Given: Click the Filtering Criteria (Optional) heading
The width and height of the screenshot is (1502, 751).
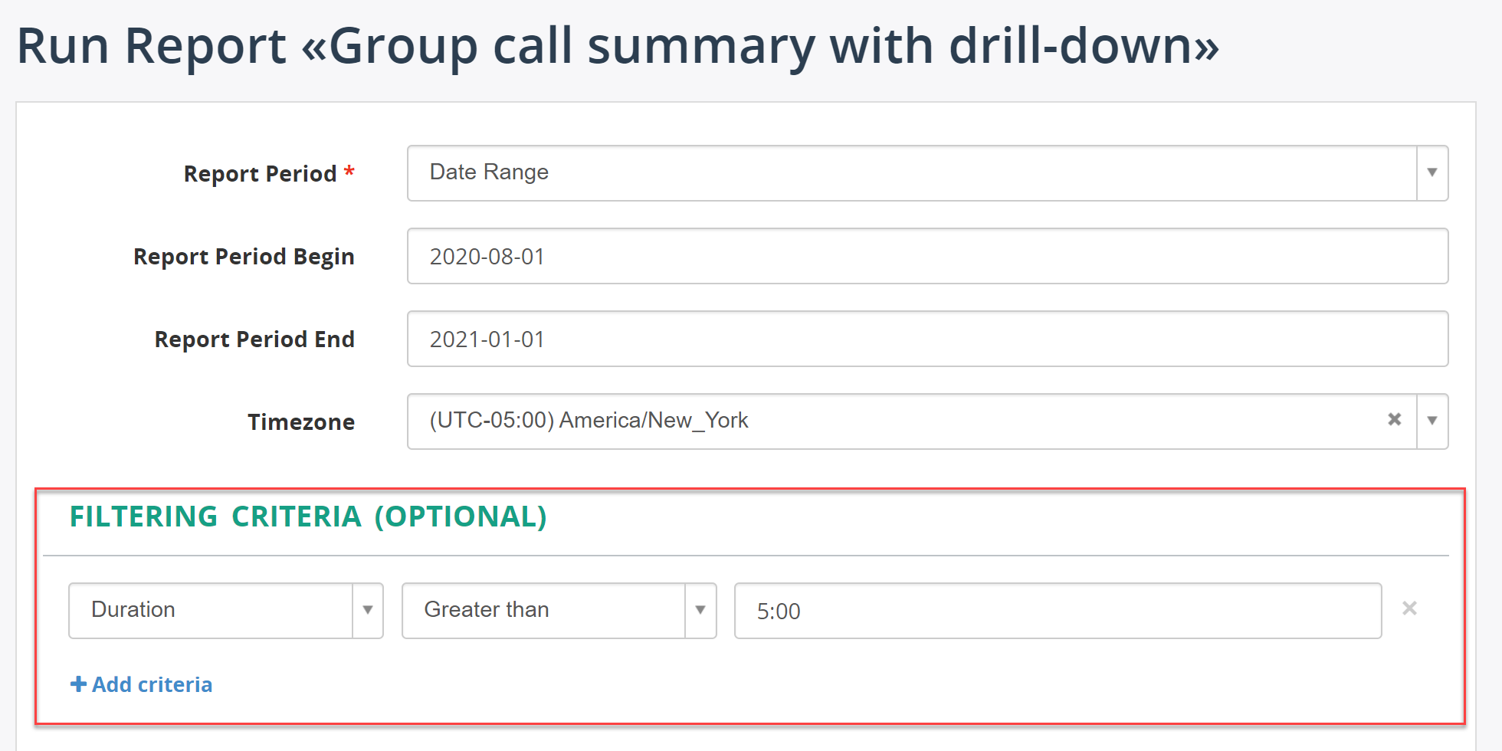Looking at the screenshot, I should click(x=308, y=517).
